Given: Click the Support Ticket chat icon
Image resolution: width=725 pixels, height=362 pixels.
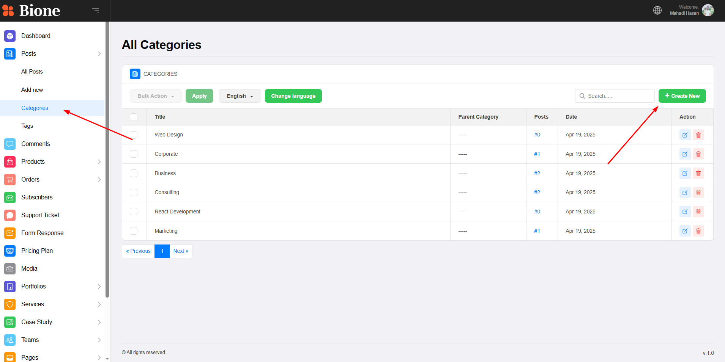Looking at the screenshot, I should point(10,215).
